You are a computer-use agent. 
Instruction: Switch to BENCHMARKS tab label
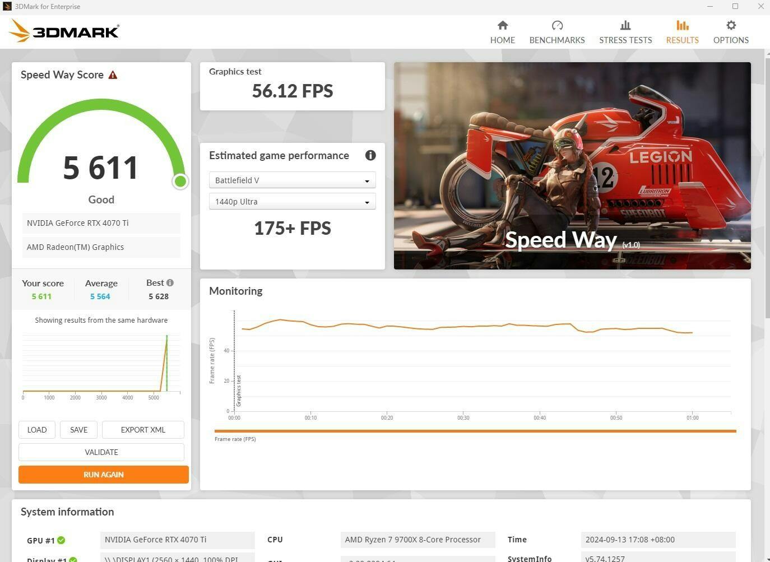pyautogui.click(x=557, y=40)
